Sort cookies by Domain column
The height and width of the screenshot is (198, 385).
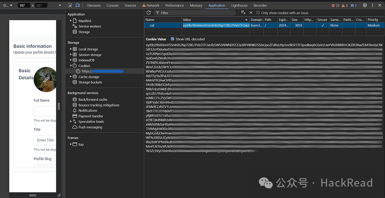pos(257,20)
